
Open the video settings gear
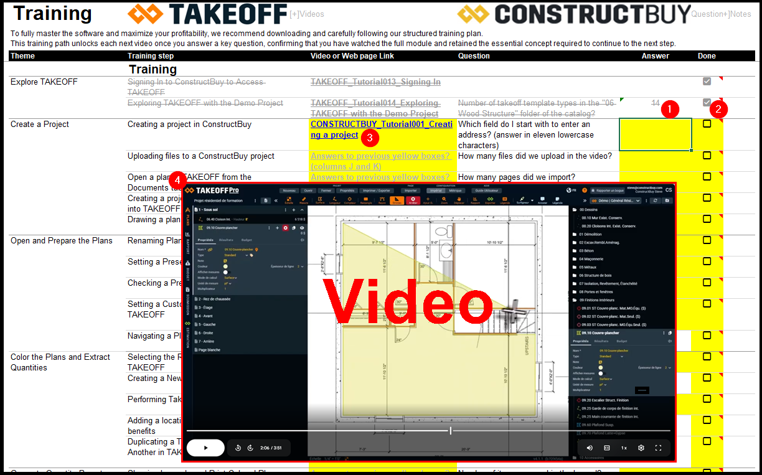[x=641, y=448]
